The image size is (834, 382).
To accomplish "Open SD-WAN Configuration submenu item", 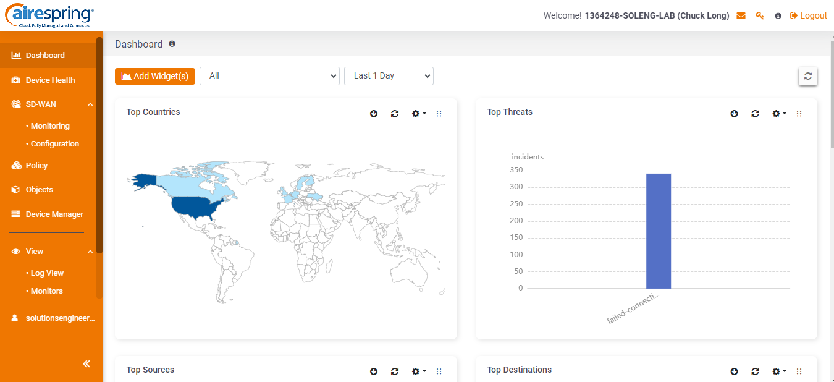I will (x=55, y=144).
